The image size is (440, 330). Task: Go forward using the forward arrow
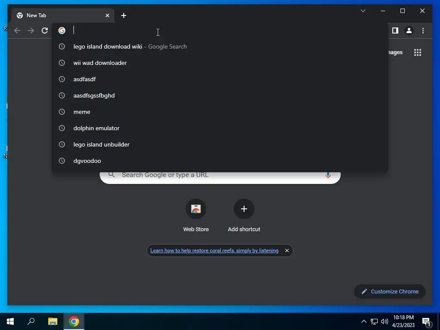tap(31, 31)
